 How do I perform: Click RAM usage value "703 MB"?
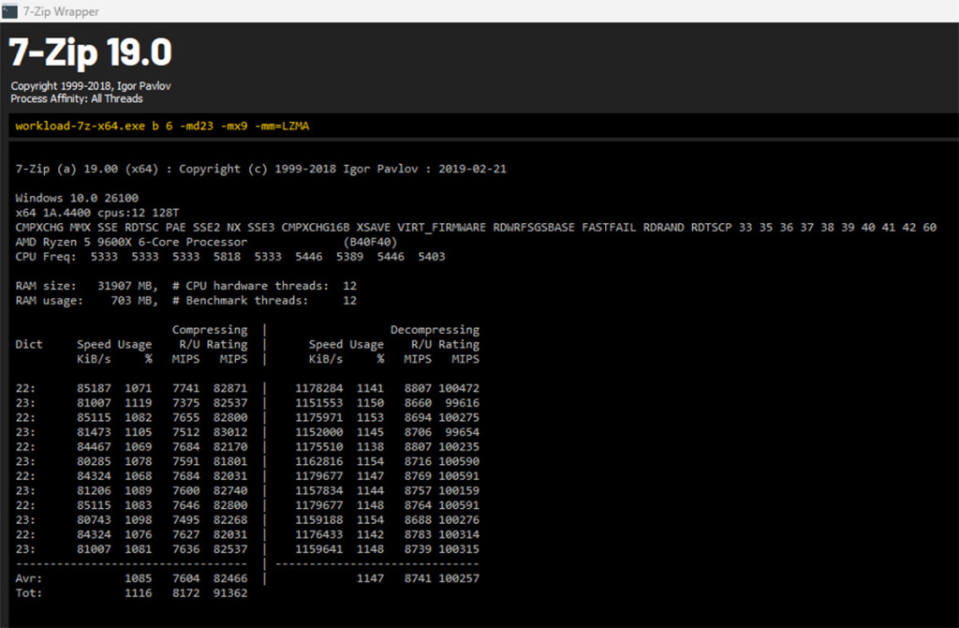click(x=134, y=301)
